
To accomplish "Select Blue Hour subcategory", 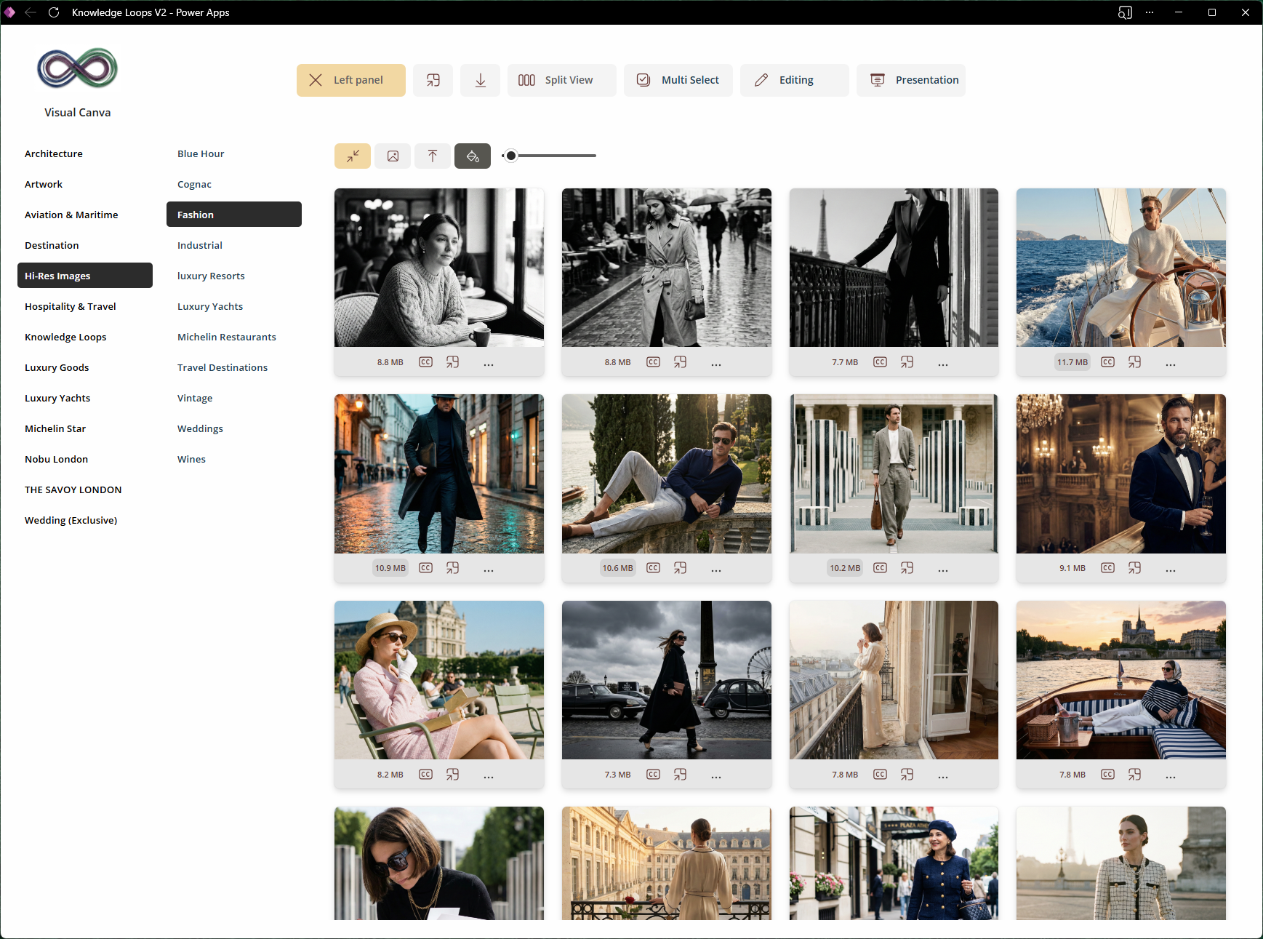I will click(201, 153).
